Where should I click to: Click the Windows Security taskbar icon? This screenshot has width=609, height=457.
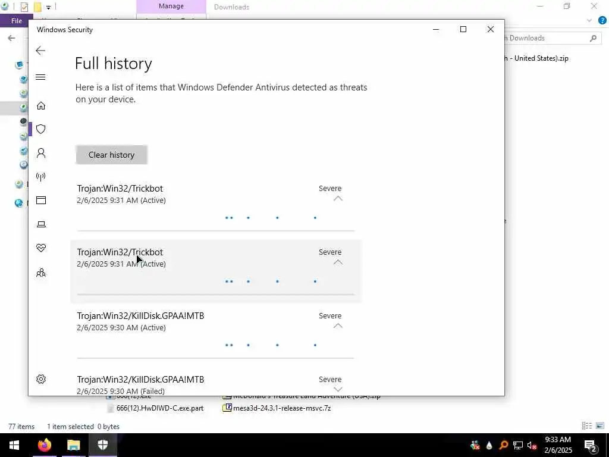[103, 445]
